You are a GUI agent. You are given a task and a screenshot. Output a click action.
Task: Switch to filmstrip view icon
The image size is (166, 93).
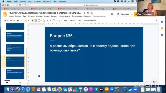point(7,83)
